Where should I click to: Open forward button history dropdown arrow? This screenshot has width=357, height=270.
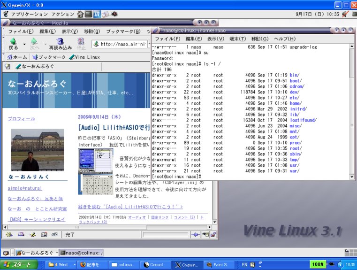(x=46, y=44)
